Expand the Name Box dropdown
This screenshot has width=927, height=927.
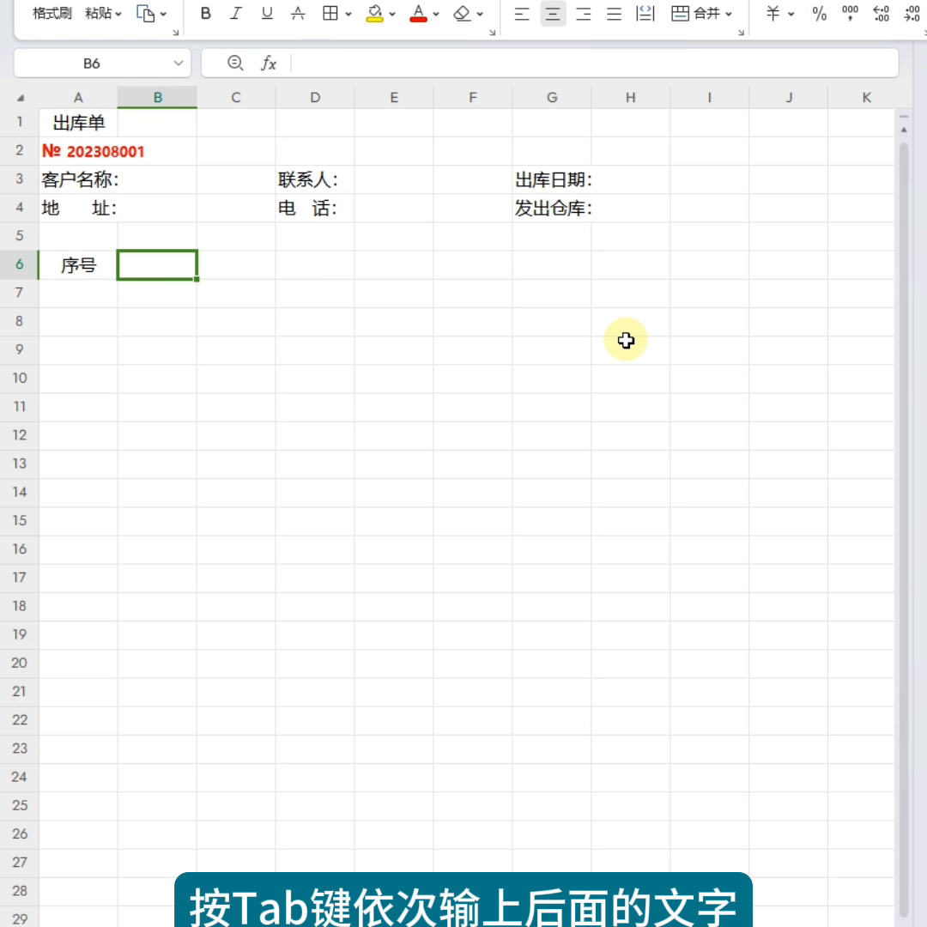click(x=179, y=64)
